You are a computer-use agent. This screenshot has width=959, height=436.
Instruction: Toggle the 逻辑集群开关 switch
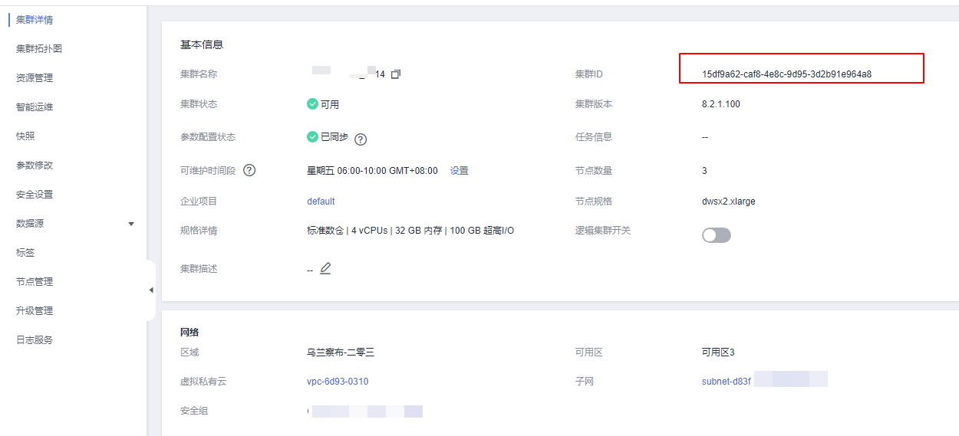coord(716,235)
